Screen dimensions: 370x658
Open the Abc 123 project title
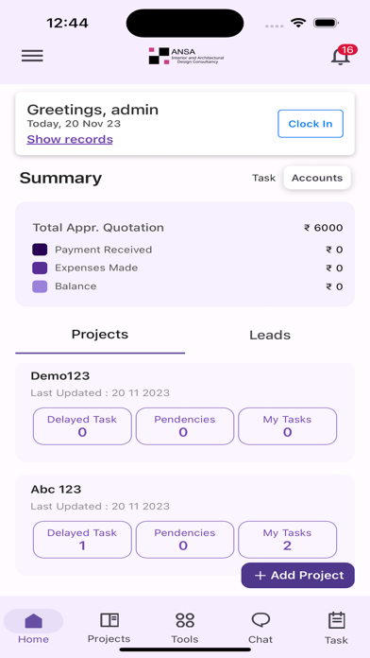[x=56, y=490]
